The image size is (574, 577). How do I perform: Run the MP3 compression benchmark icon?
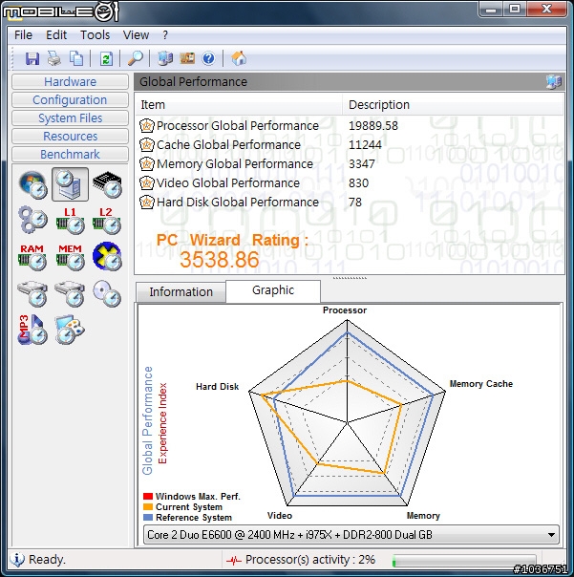coord(32,330)
